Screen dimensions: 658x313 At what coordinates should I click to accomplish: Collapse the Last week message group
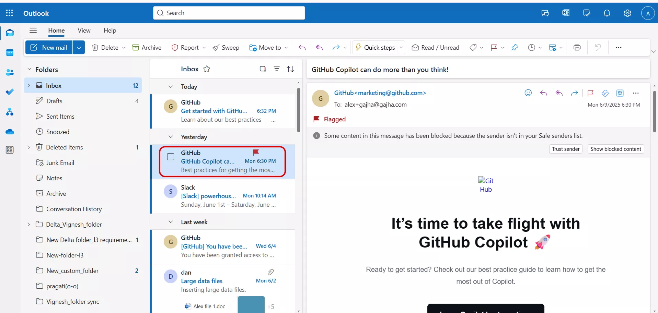click(171, 222)
